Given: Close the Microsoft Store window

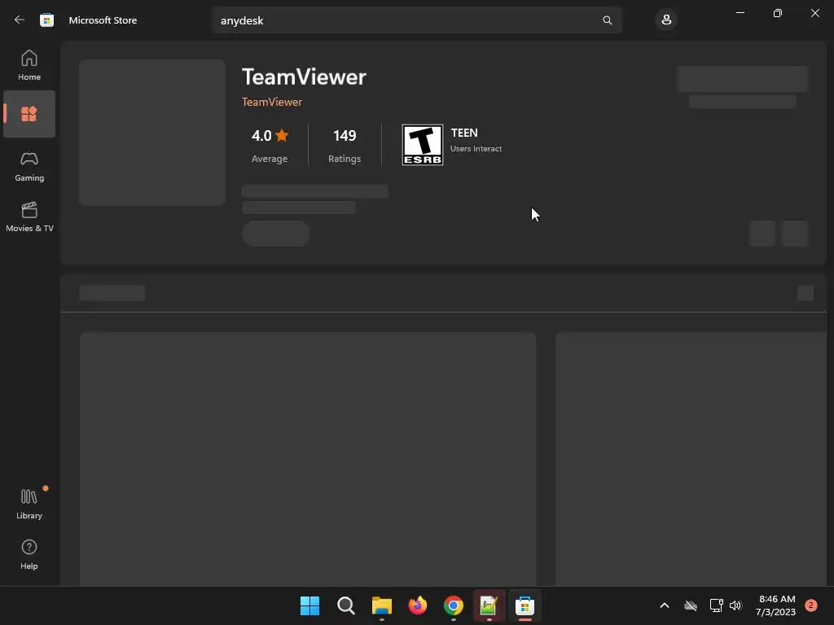Looking at the screenshot, I should [814, 13].
